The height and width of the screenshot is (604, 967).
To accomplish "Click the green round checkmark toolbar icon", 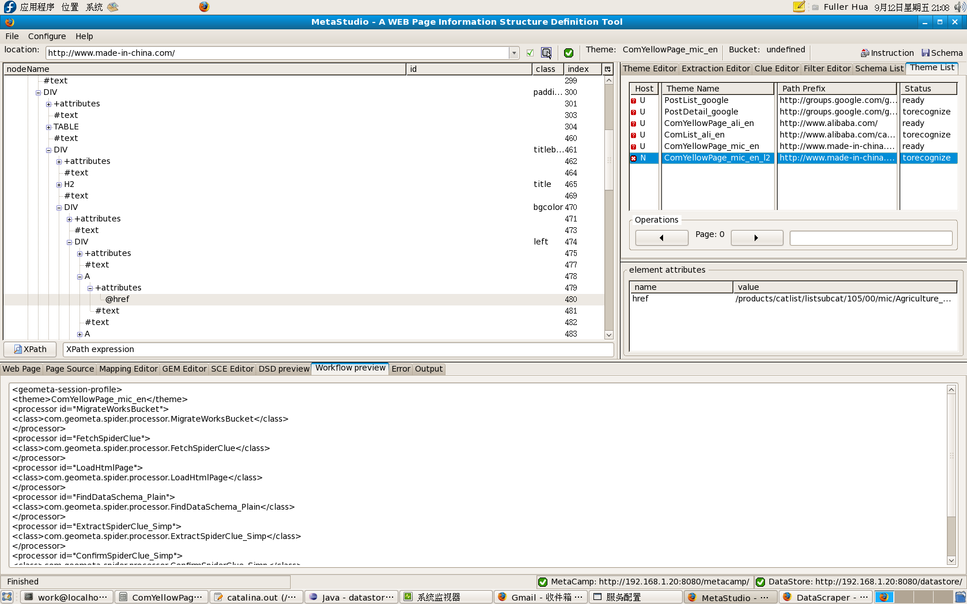I will [x=569, y=53].
